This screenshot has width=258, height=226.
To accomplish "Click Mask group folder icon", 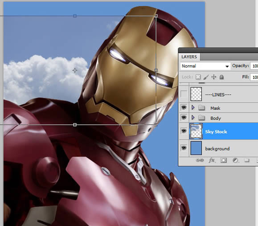I will [201, 108].
